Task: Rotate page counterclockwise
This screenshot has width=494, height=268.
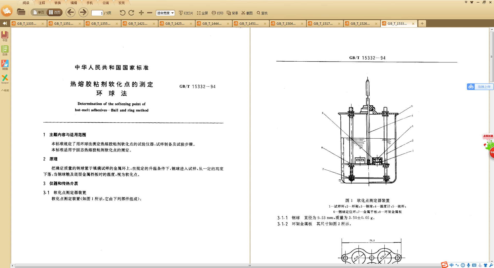Action: (122, 13)
